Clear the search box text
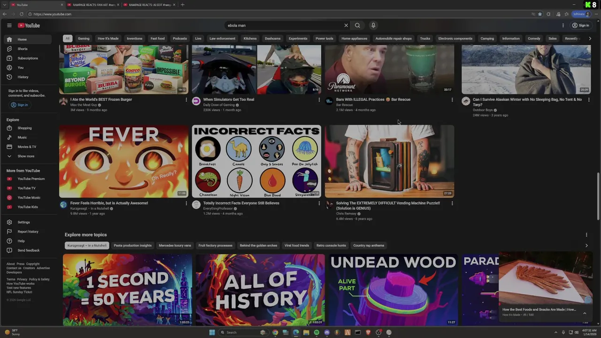Image resolution: width=601 pixels, height=338 pixels. click(346, 25)
